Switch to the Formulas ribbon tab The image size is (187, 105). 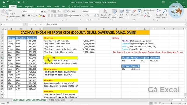41,6
